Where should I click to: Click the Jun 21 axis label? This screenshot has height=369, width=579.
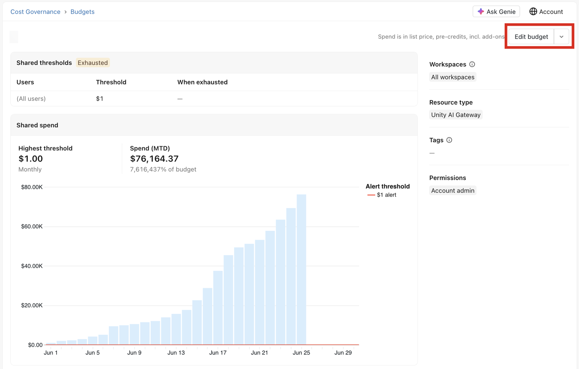(x=259, y=353)
